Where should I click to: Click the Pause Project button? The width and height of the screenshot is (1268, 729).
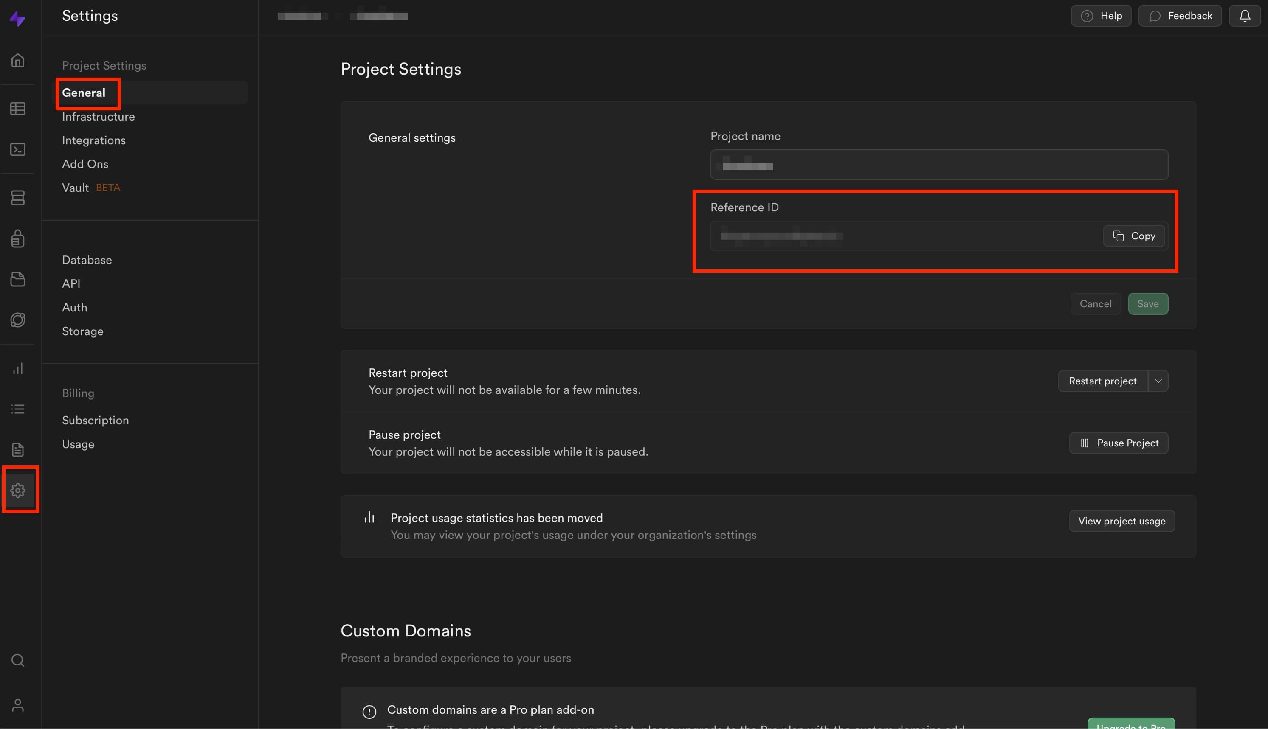[1118, 443]
